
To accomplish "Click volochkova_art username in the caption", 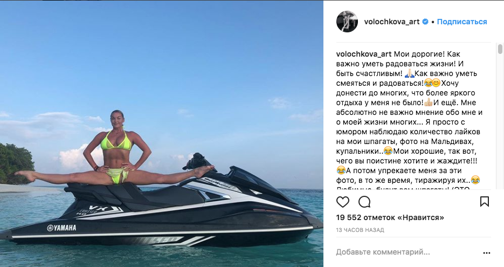I will click(x=364, y=54).
